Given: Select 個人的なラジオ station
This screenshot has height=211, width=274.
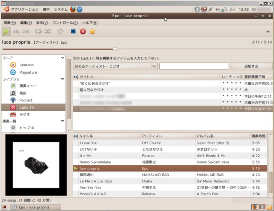Looking at the screenshot, I should 173,90.
